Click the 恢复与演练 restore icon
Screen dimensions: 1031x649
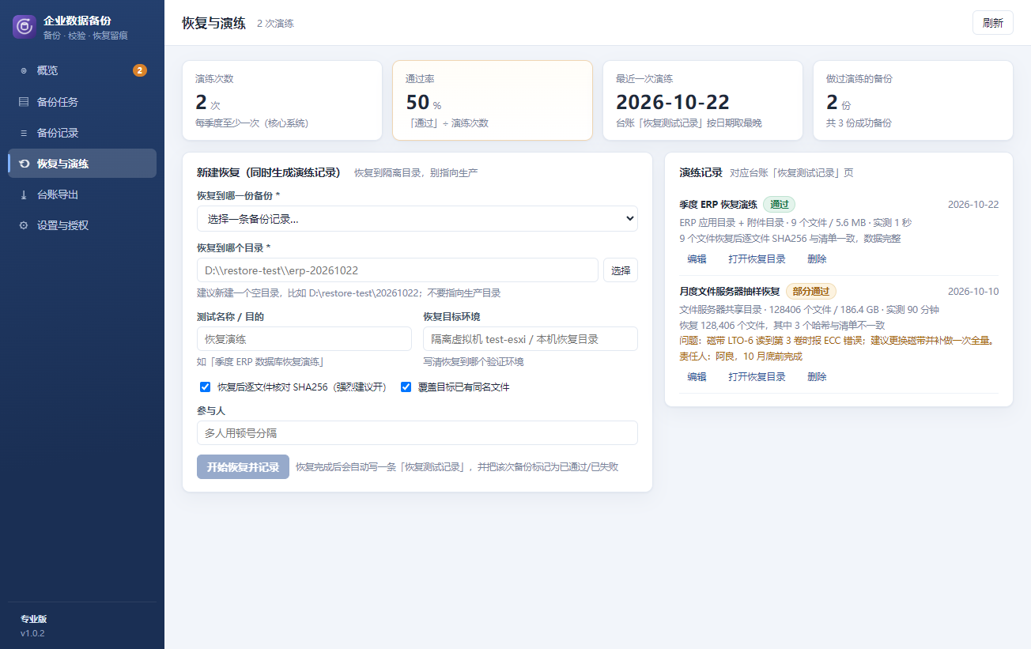pos(24,164)
